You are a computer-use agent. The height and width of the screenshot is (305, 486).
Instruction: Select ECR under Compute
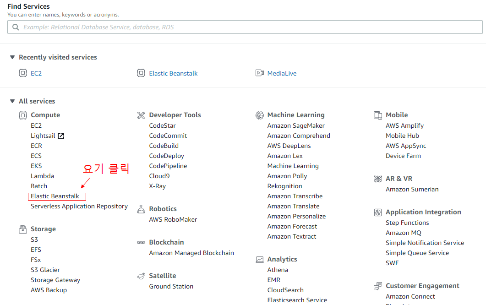pos(36,146)
